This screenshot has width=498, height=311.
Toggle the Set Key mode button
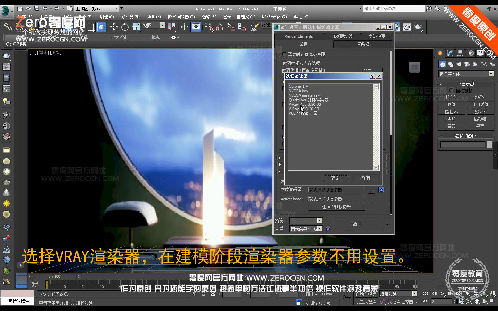coord(366,302)
